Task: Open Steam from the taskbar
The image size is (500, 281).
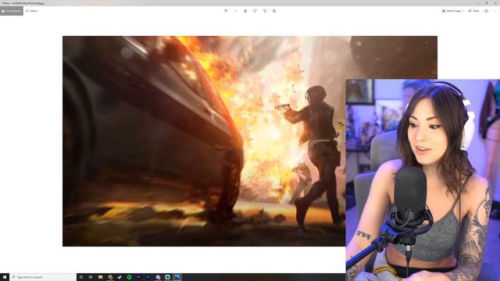Action: pos(120,277)
